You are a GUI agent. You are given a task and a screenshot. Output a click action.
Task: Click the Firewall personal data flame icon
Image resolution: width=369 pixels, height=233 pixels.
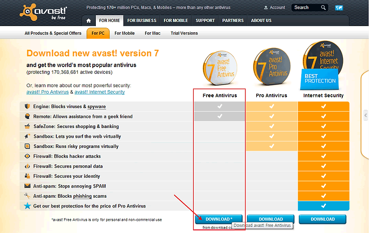coord(27,166)
